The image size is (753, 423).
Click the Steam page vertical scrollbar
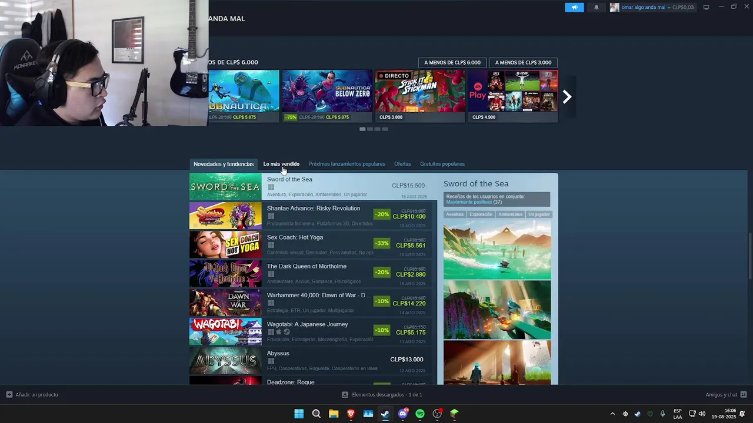tap(749, 256)
